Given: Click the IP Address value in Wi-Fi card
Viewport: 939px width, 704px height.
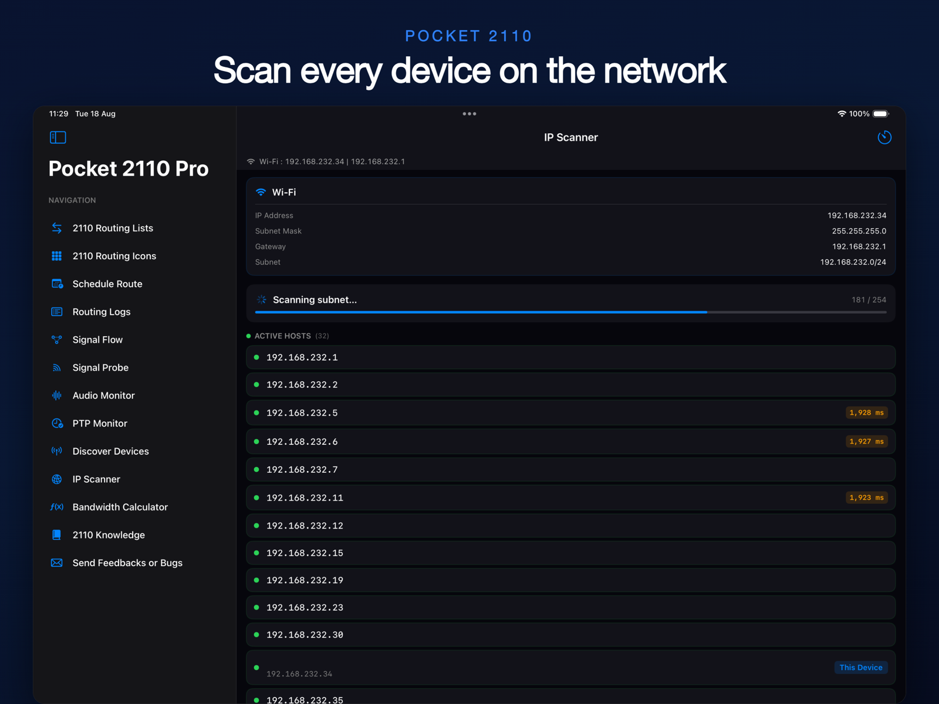Looking at the screenshot, I should click(857, 215).
